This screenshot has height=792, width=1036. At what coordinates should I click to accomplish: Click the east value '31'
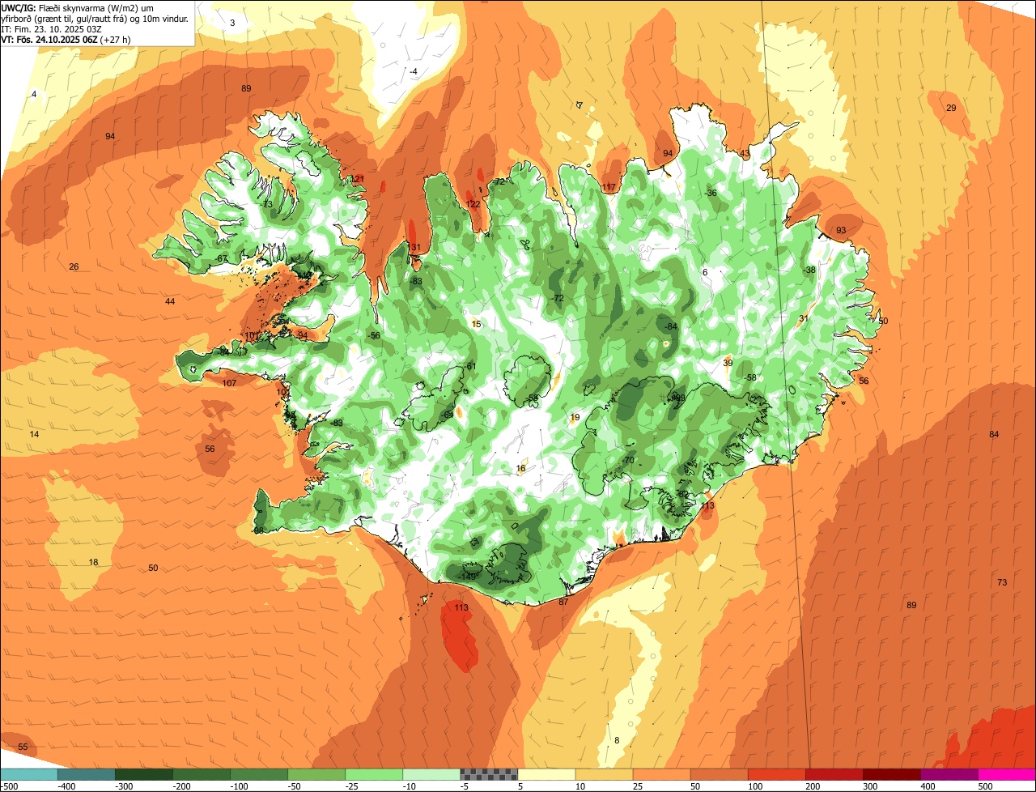(803, 319)
